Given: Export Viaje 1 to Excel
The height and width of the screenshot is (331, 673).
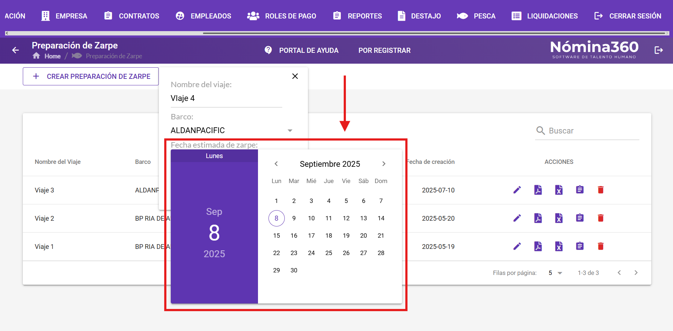Looking at the screenshot, I should coord(559,246).
